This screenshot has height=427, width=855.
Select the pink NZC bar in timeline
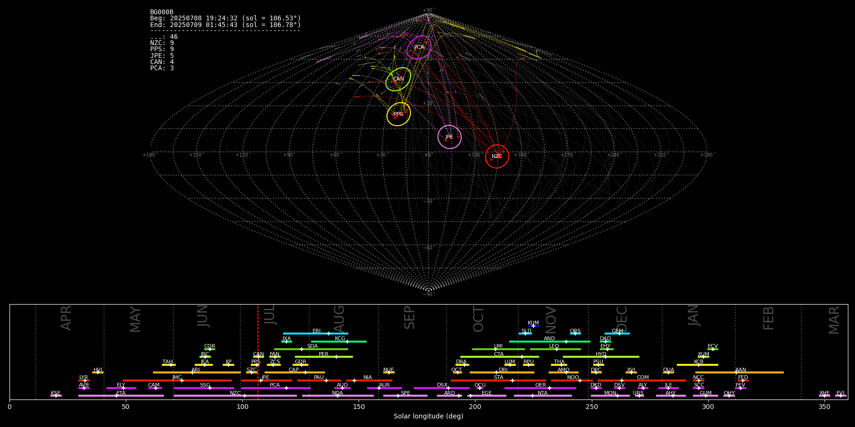235,396
